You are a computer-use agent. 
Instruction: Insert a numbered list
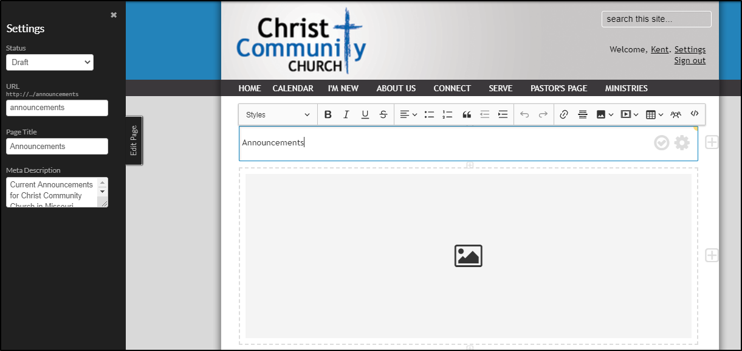click(x=448, y=114)
